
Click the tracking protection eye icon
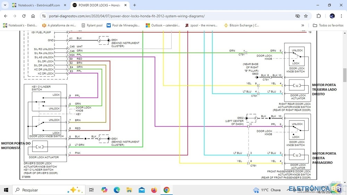coord(297,16)
